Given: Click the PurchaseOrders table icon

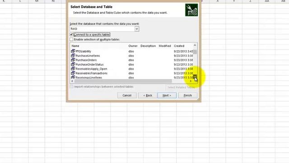Looking at the screenshot, I should 73,60.
